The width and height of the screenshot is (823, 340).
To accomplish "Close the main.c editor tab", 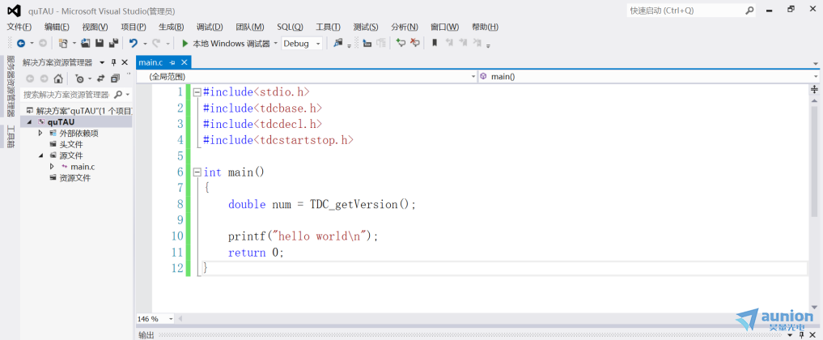I will pos(184,62).
